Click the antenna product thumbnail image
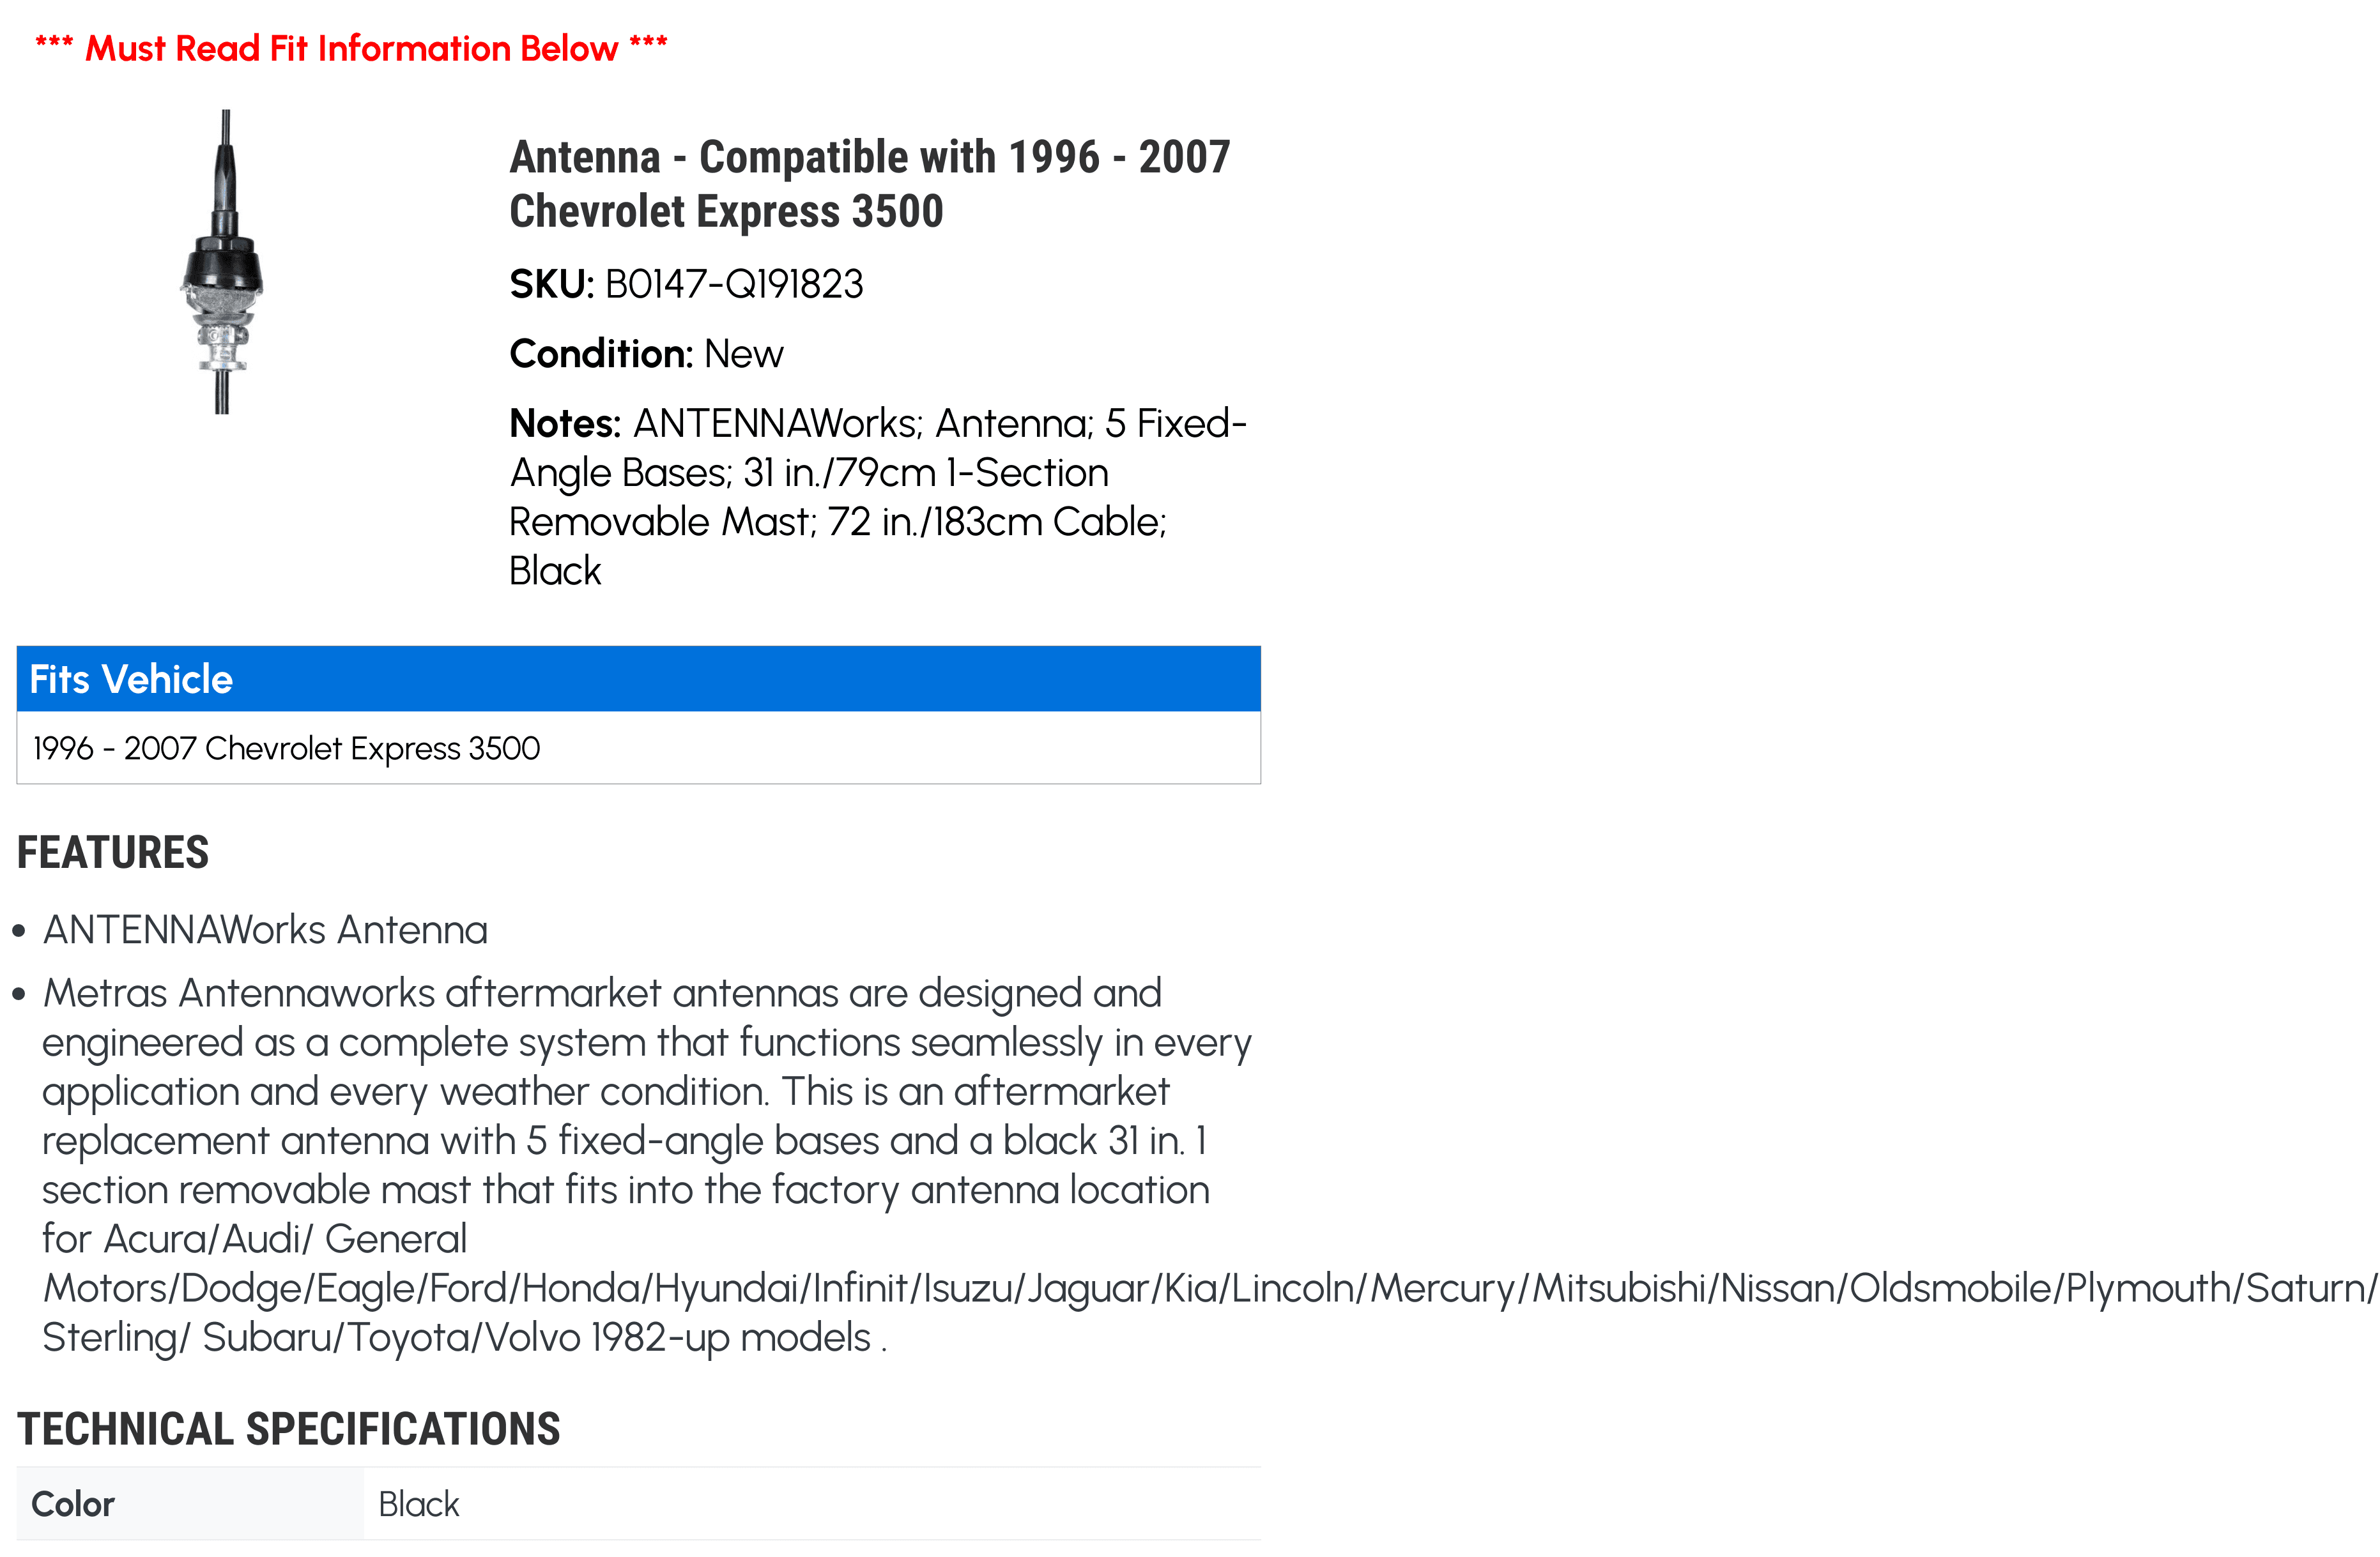Image resolution: width=2380 pixels, height=1557 pixels. (222, 262)
